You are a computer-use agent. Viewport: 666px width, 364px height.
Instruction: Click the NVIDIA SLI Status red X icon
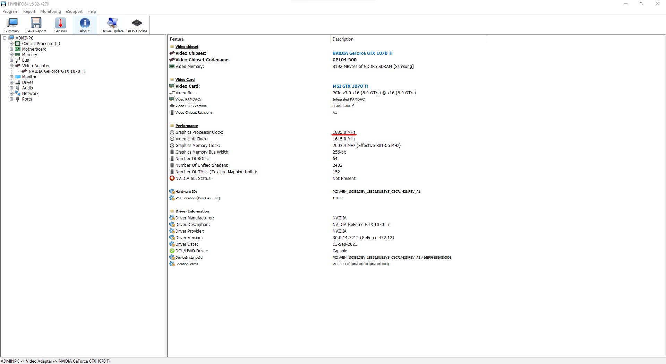[x=172, y=178]
